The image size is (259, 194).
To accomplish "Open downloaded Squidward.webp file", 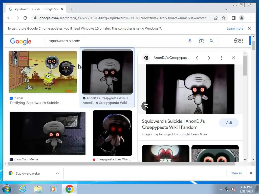I will (x=28, y=173).
